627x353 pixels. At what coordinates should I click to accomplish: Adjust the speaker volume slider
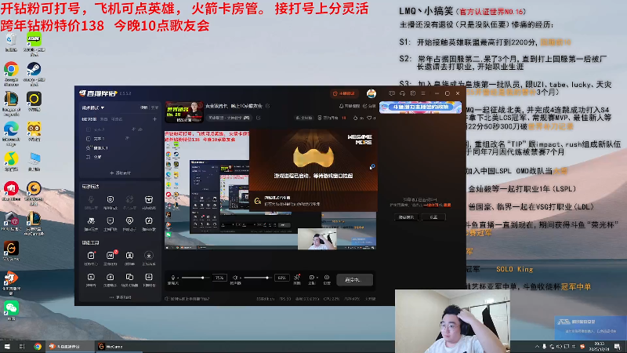coord(258,278)
